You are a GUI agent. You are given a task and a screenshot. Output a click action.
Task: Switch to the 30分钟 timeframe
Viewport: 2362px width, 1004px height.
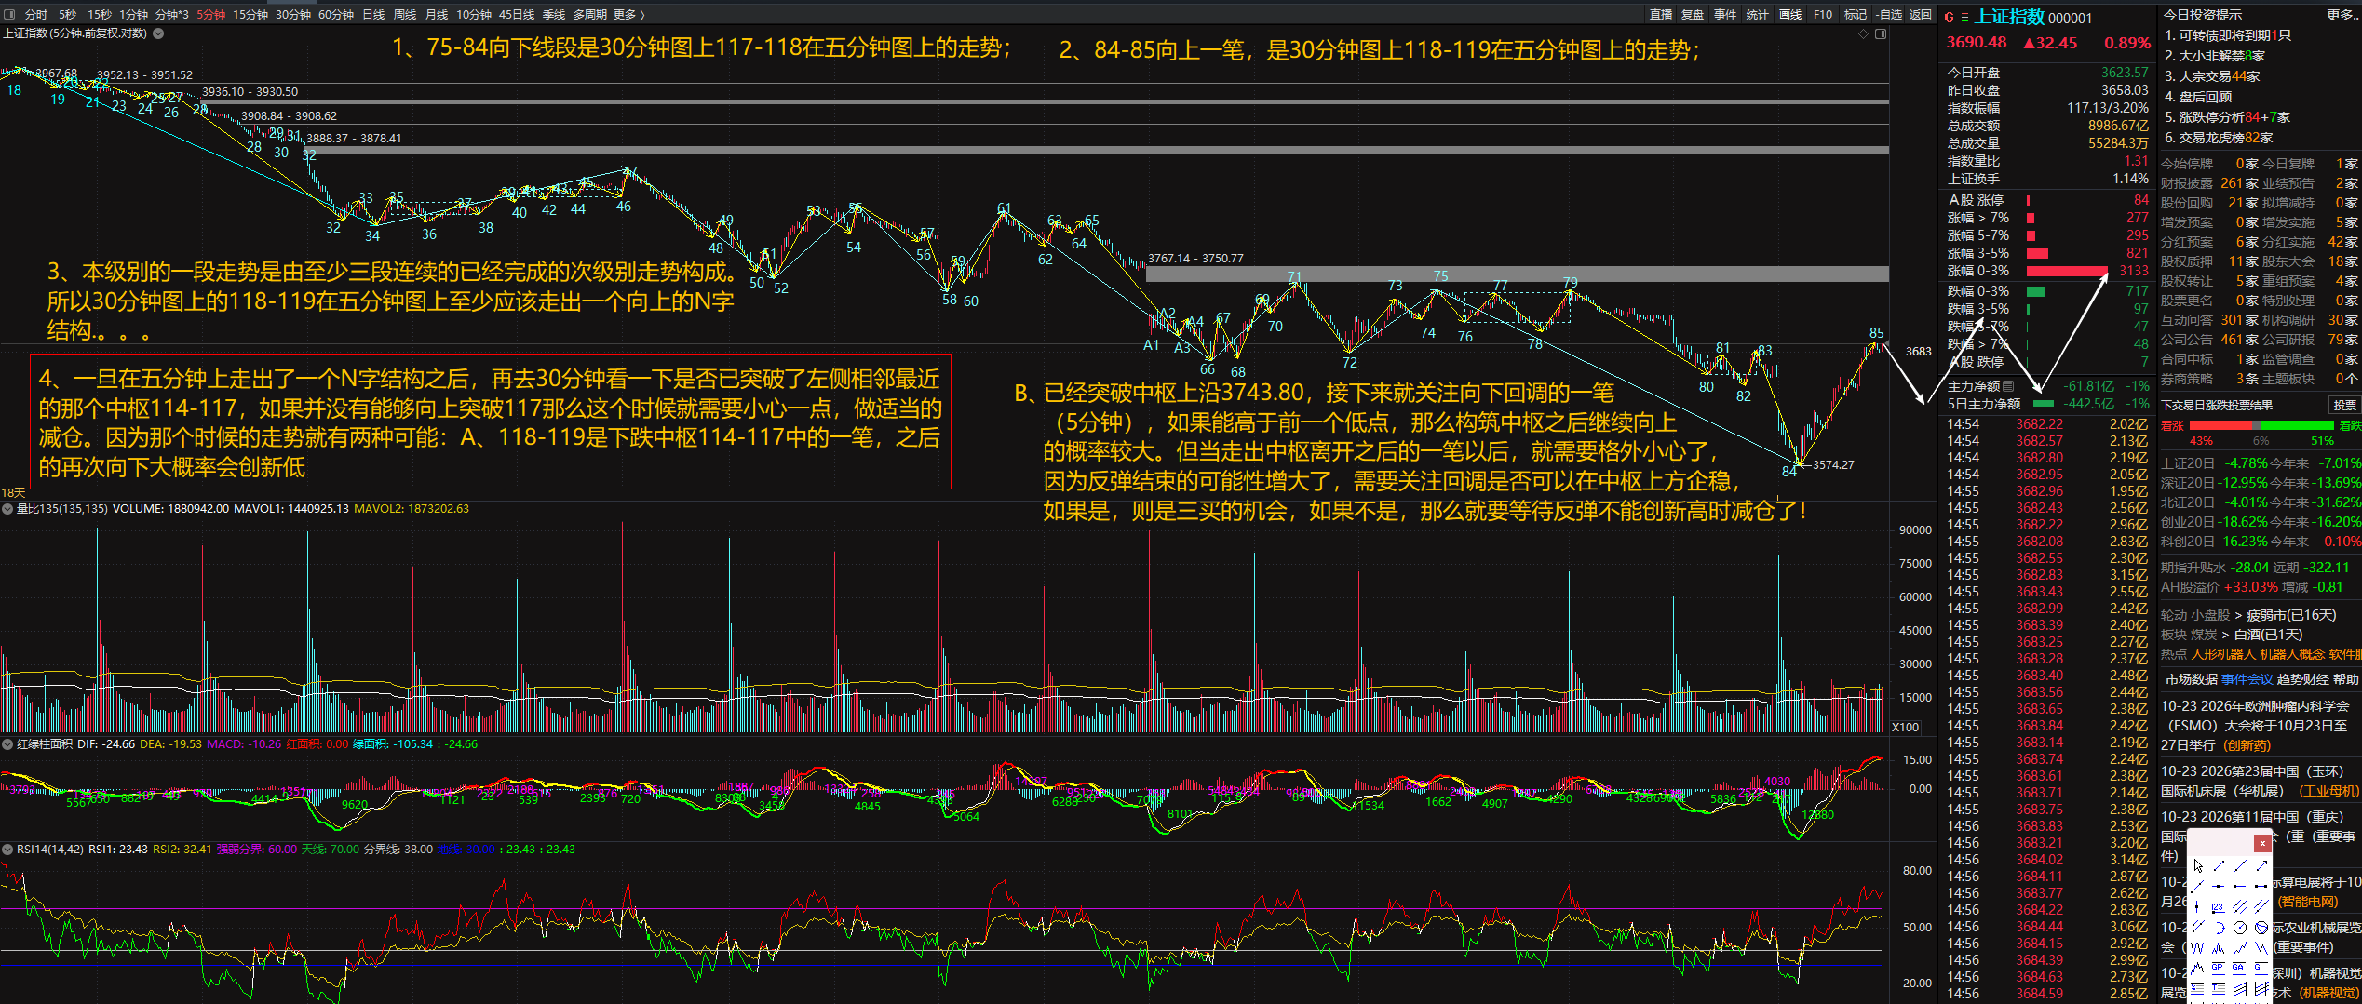(293, 14)
